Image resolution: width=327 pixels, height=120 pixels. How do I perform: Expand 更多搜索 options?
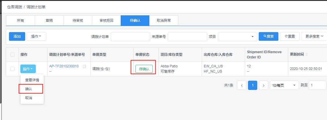point(314,36)
